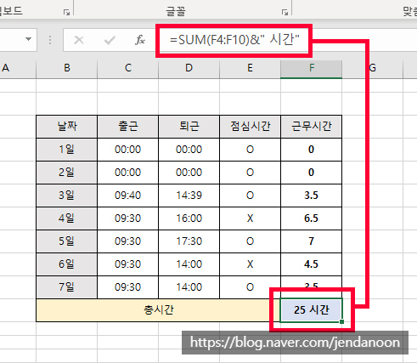
Task: Click the 출근 header cell
Action: (x=128, y=127)
